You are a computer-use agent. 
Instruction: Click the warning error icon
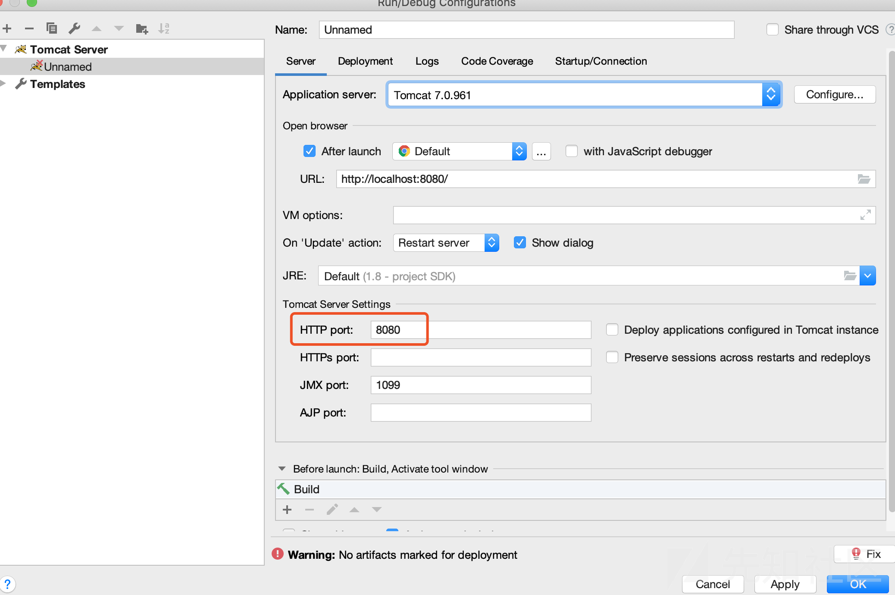pyautogui.click(x=278, y=554)
